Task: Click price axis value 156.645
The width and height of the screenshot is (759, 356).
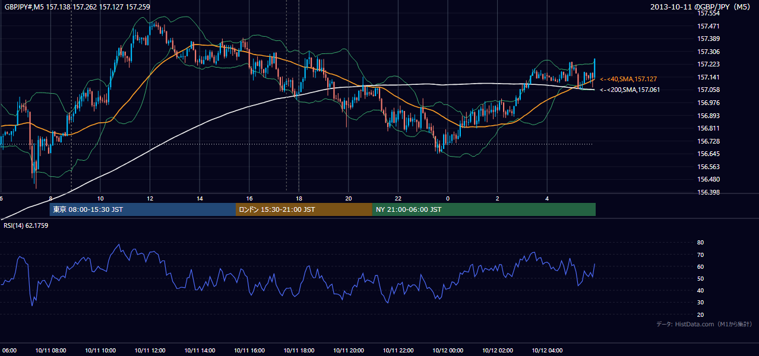Action: click(x=709, y=154)
